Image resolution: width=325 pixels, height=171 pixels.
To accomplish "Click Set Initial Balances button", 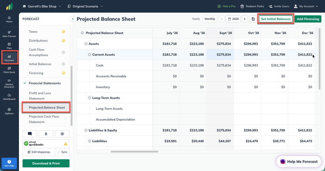I will (x=276, y=19).
